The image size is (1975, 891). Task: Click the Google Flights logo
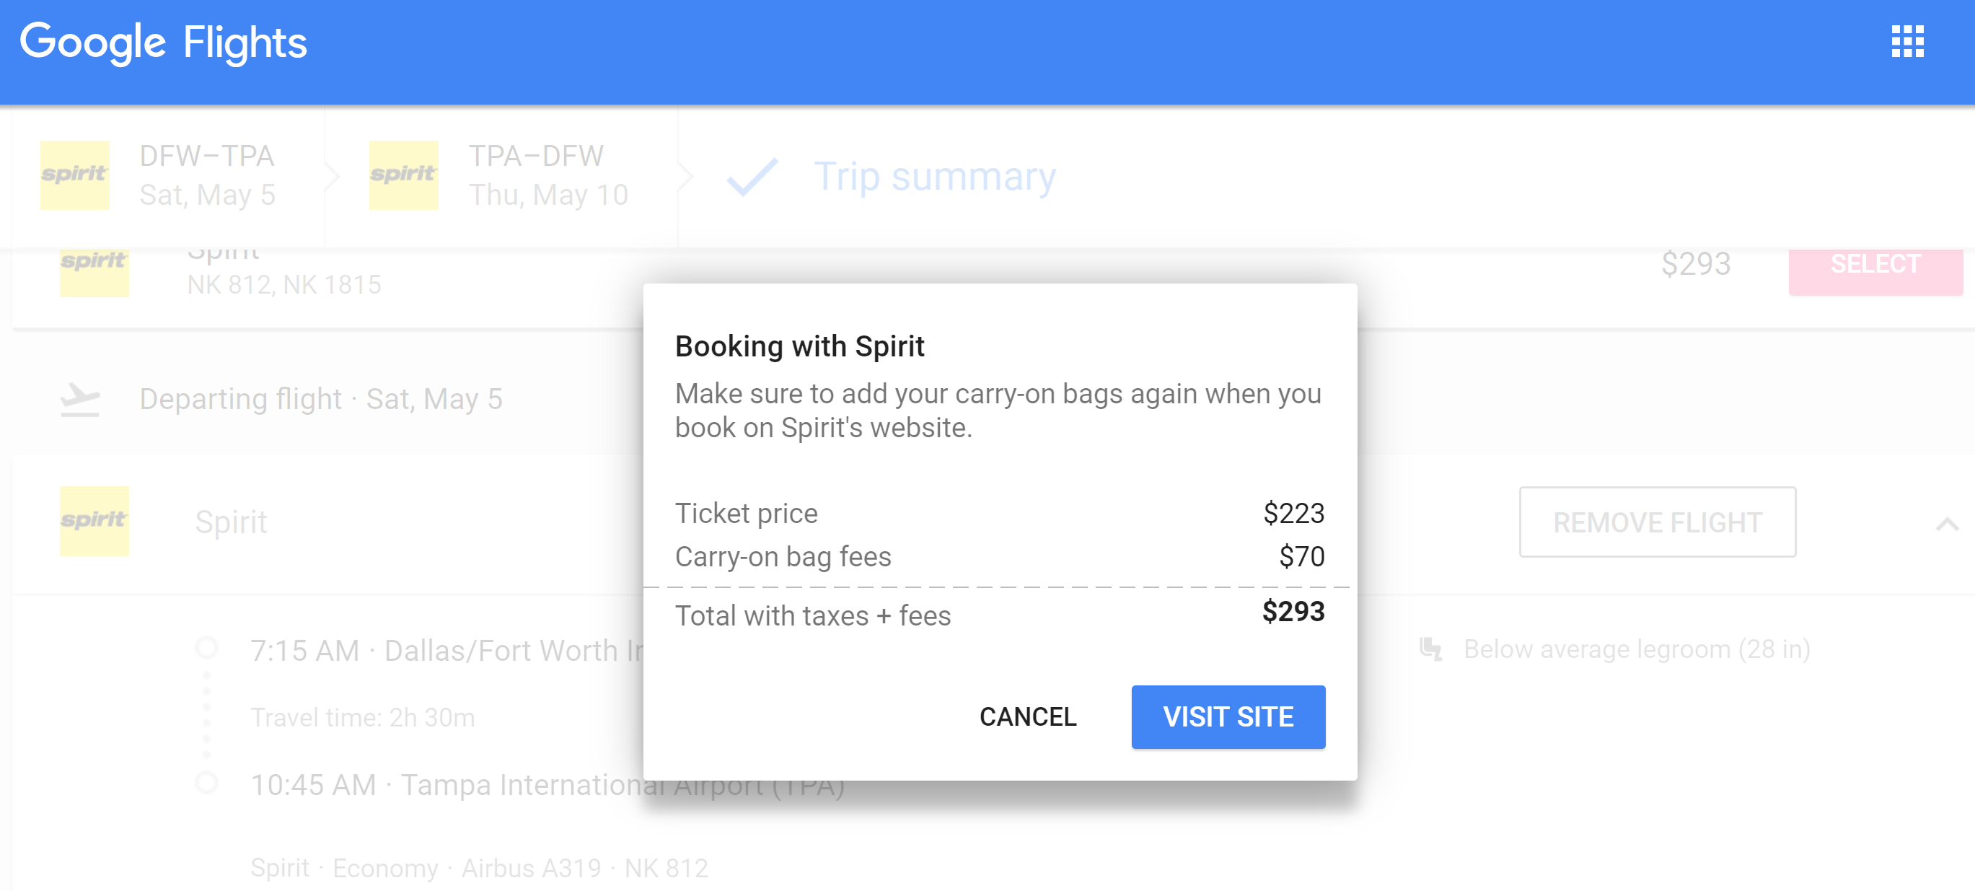point(163,42)
